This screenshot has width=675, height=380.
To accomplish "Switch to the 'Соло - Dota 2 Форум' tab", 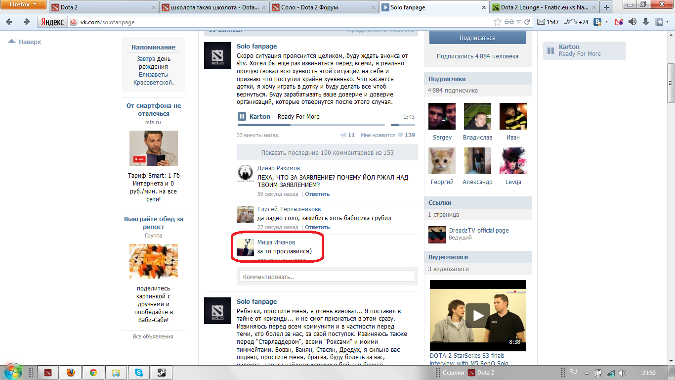I will coord(324,7).
